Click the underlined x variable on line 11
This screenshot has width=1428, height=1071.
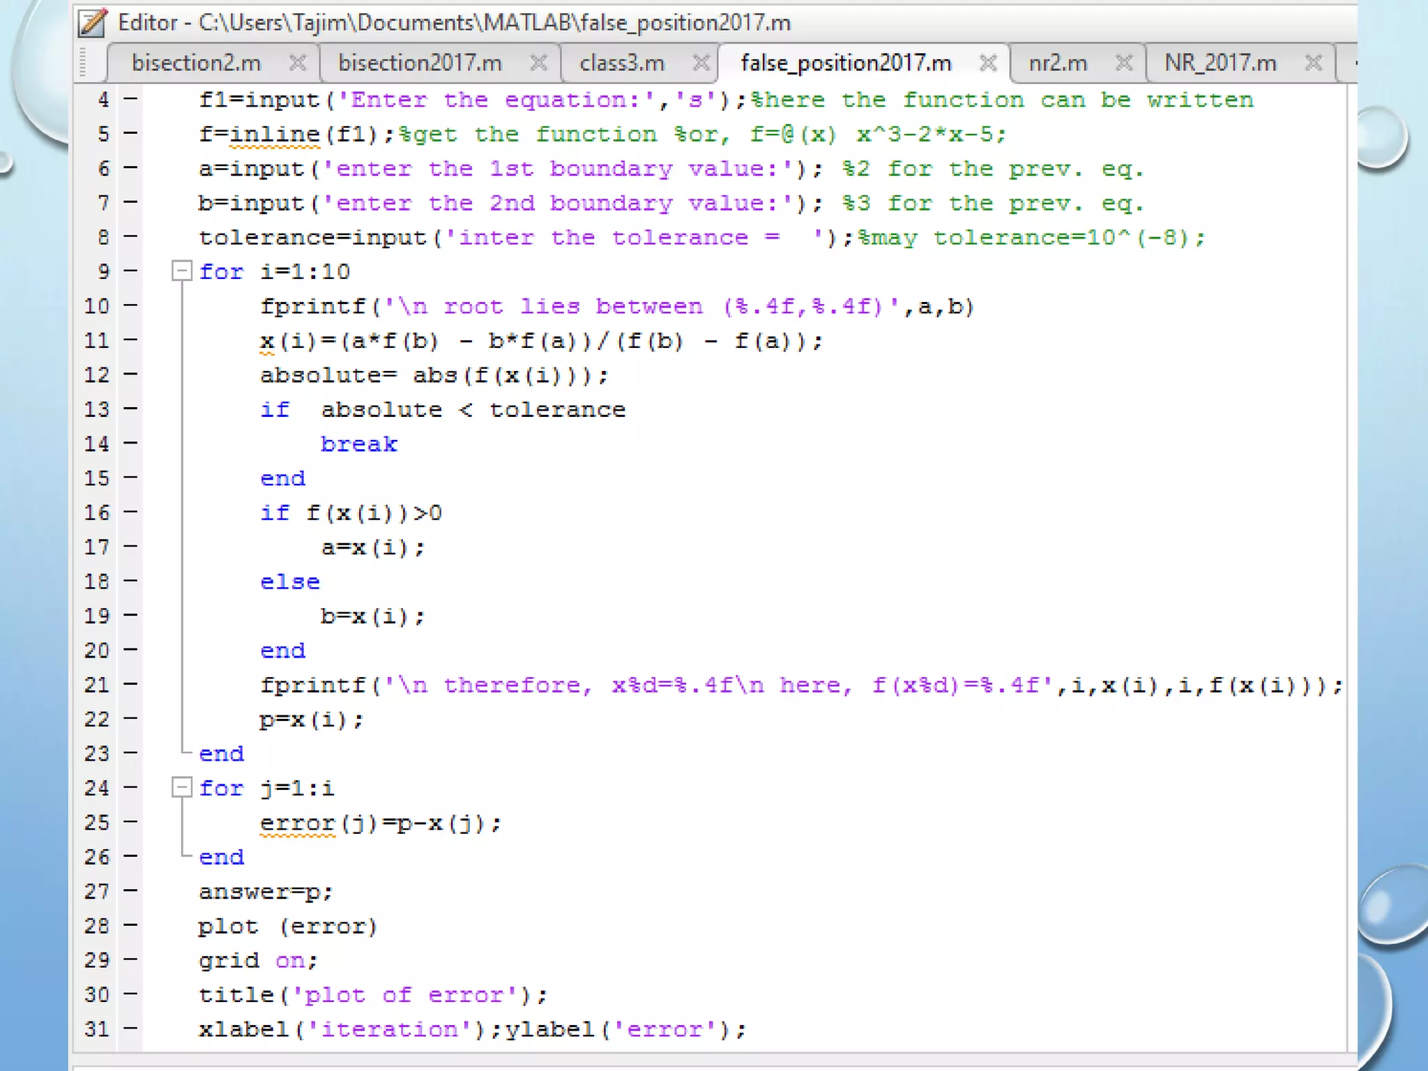pos(267,342)
